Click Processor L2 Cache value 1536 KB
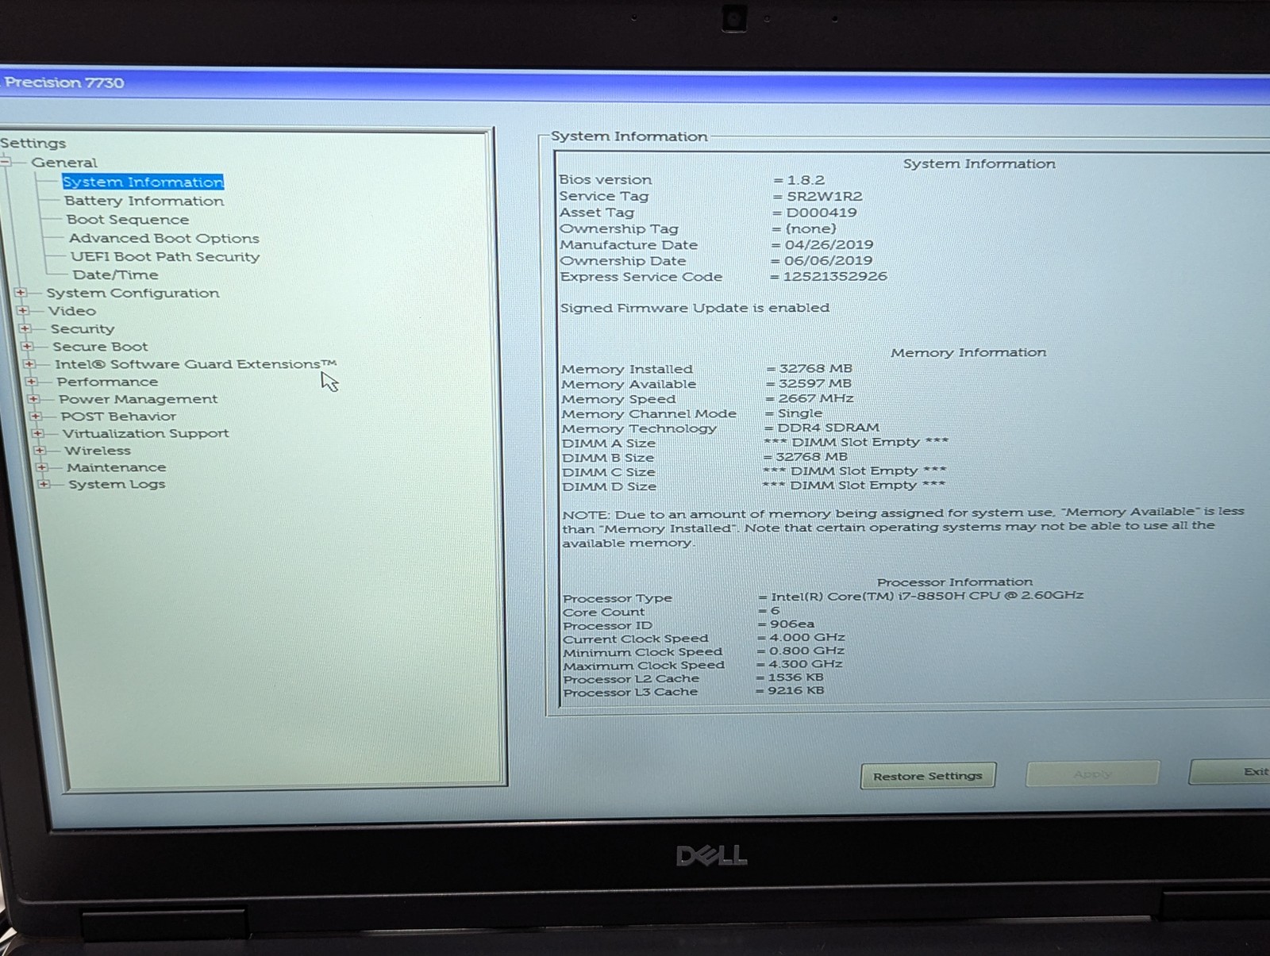 pos(795,678)
